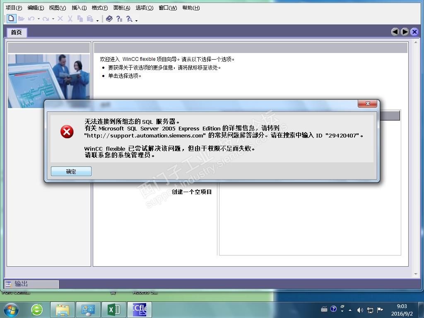The width and height of the screenshot is (424, 318).
Task: Click the Delete X toolbar icon
Action: coord(60,19)
